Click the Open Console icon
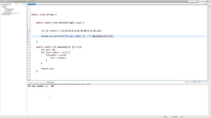The width and height of the screenshot is (211, 118). [x=202, y=82]
